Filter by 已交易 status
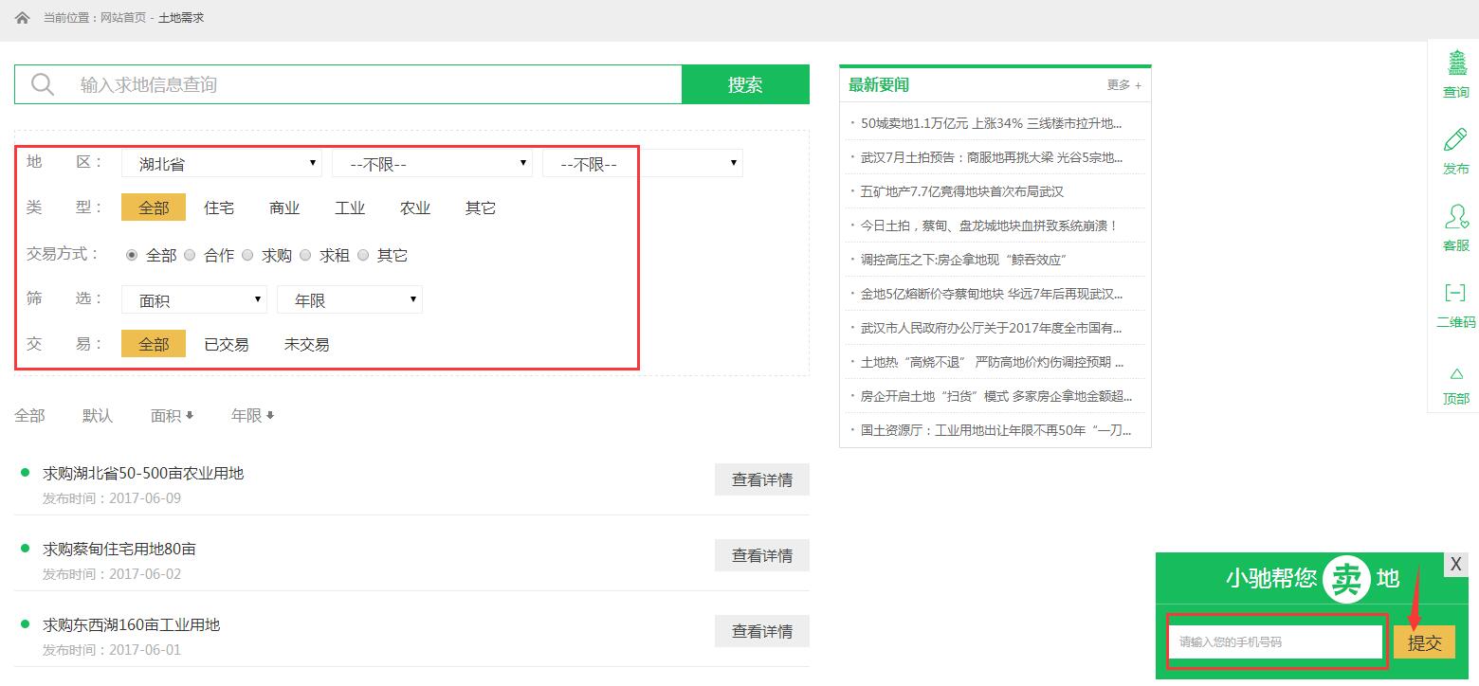This screenshot has width=1479, height=686. coord(227,344)
